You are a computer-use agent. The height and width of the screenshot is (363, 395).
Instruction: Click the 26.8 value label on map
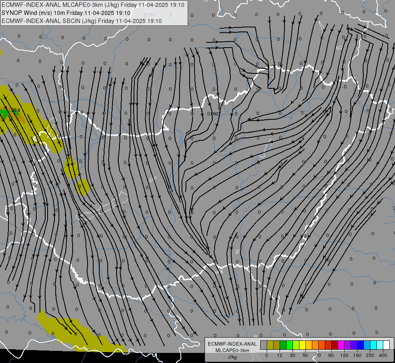(16, 110)
